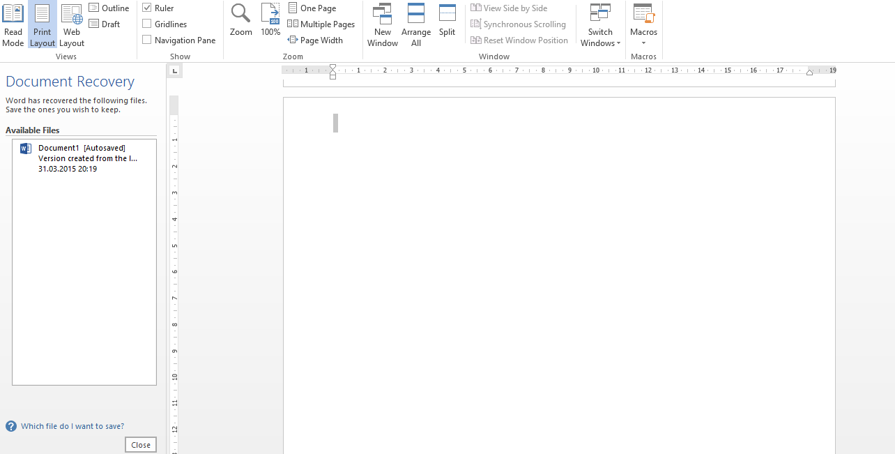
Task: Enable the Gridlines checkbox
Action: coord(147,24)
